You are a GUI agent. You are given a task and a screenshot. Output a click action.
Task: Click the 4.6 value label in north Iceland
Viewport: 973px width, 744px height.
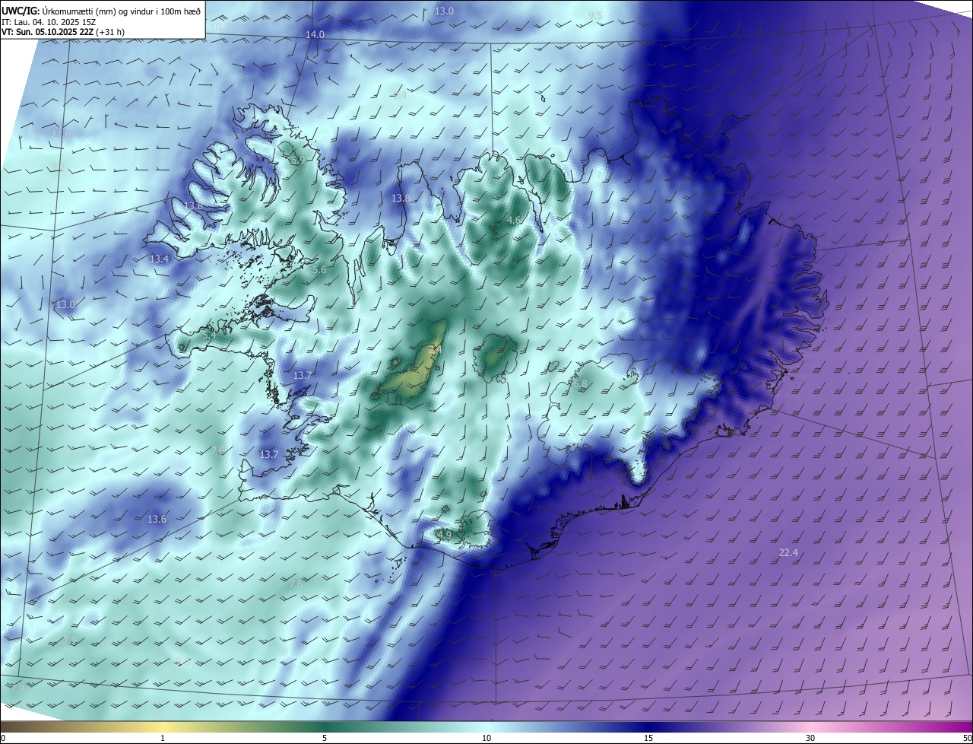coord(514,220)
